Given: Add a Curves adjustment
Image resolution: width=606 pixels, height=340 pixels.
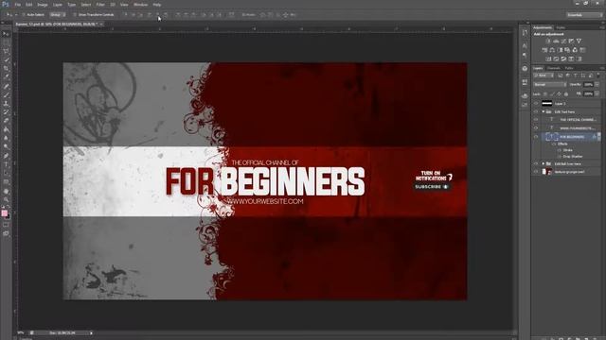Looking at the screenshot, I should pos(563,41).
